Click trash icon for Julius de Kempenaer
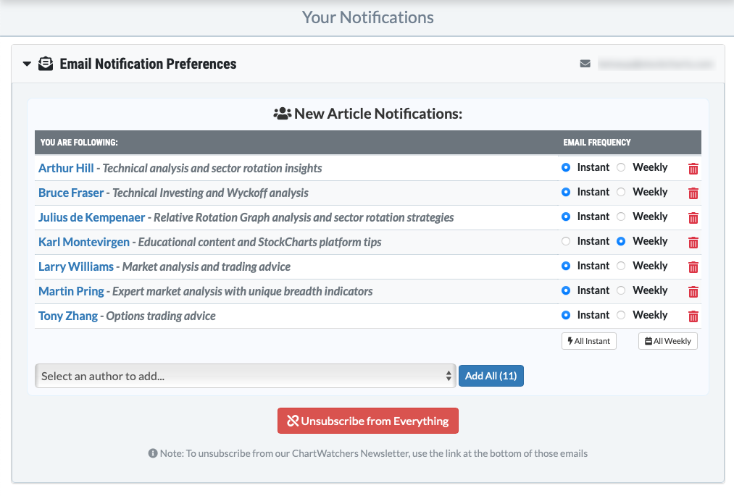The height and width of the screenshot is (496, 734). coord(693,218)
